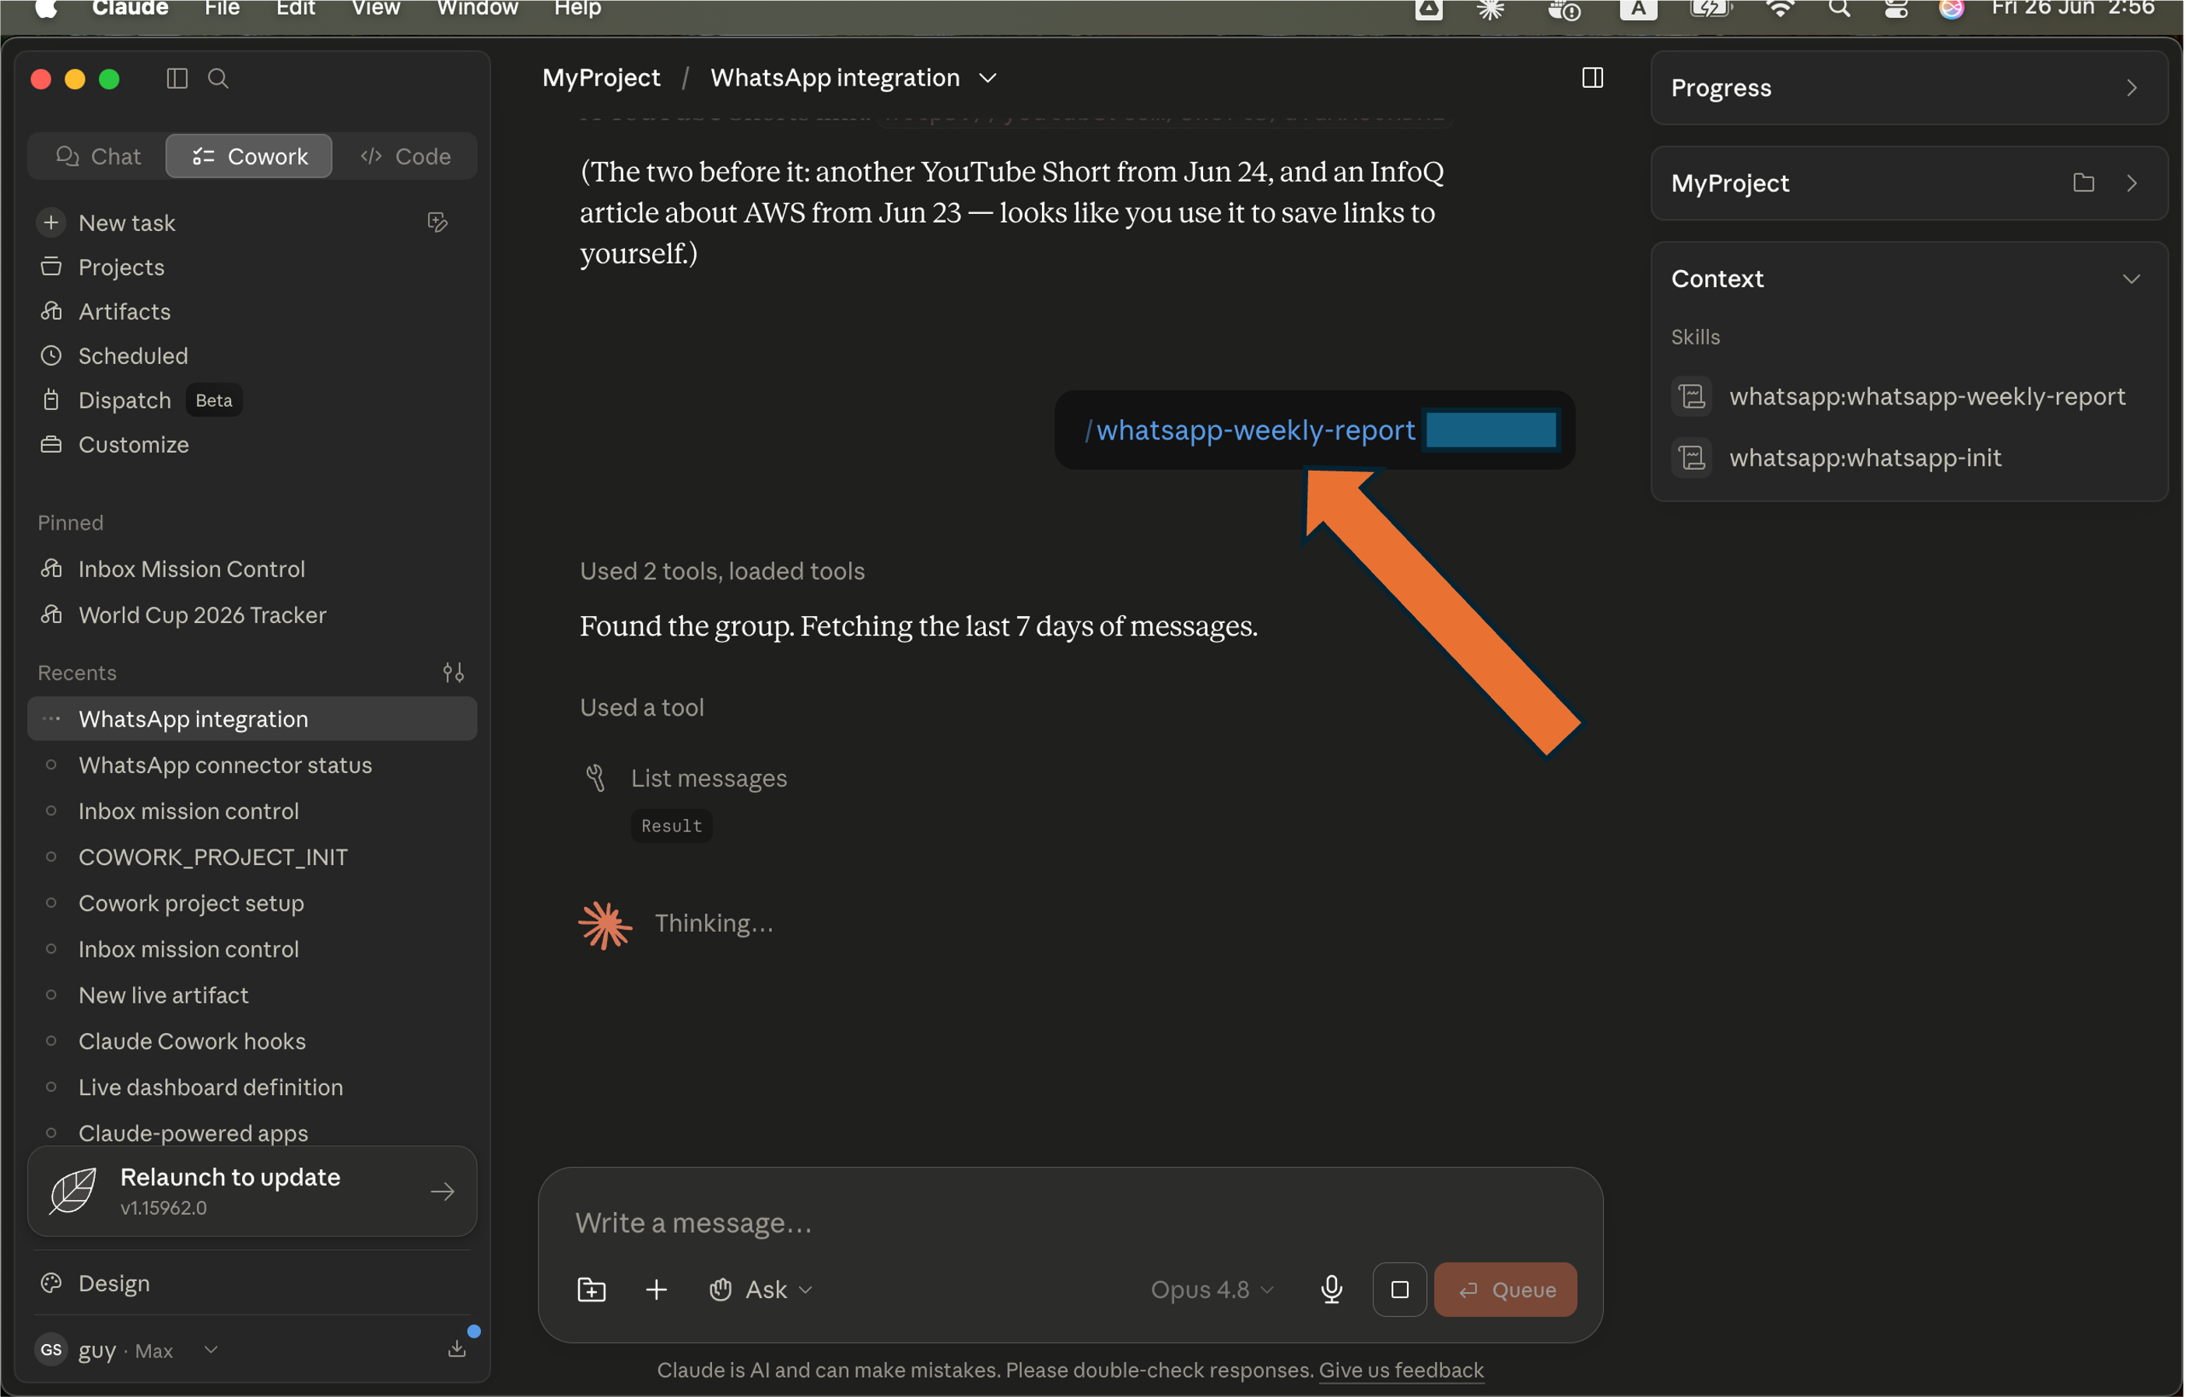The image size is (2186, 1397).
Task: Open search with the magnifier icon in sidebar
Action: [x=218, y=79]
